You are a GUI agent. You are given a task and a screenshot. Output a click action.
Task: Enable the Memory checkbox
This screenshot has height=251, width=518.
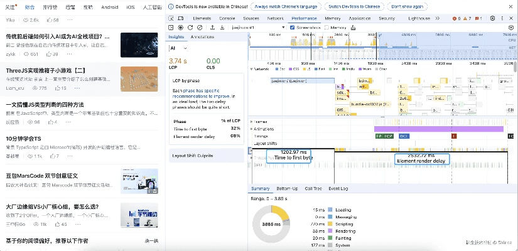tap(327, 28)
